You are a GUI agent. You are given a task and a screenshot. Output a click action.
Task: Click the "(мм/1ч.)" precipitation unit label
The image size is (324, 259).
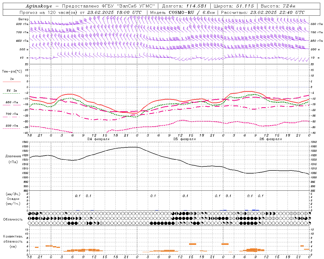click(x=13, y=204)
